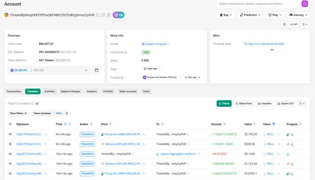
Task: Select the Transfers tab
Action: pyautogui.click(x=33, y=92)
